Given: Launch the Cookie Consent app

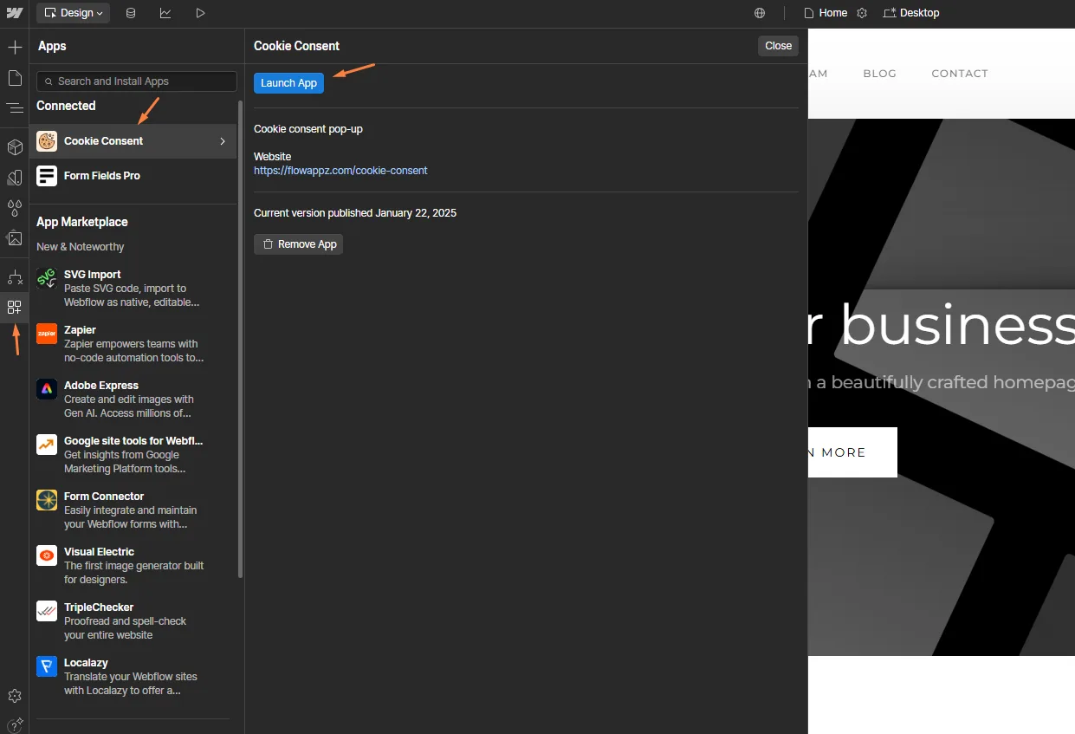Looking at the screenshot, I should click(288, 83).
